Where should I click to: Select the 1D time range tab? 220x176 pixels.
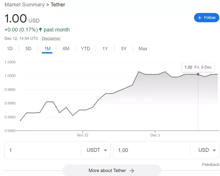click(x=10, y=48)
